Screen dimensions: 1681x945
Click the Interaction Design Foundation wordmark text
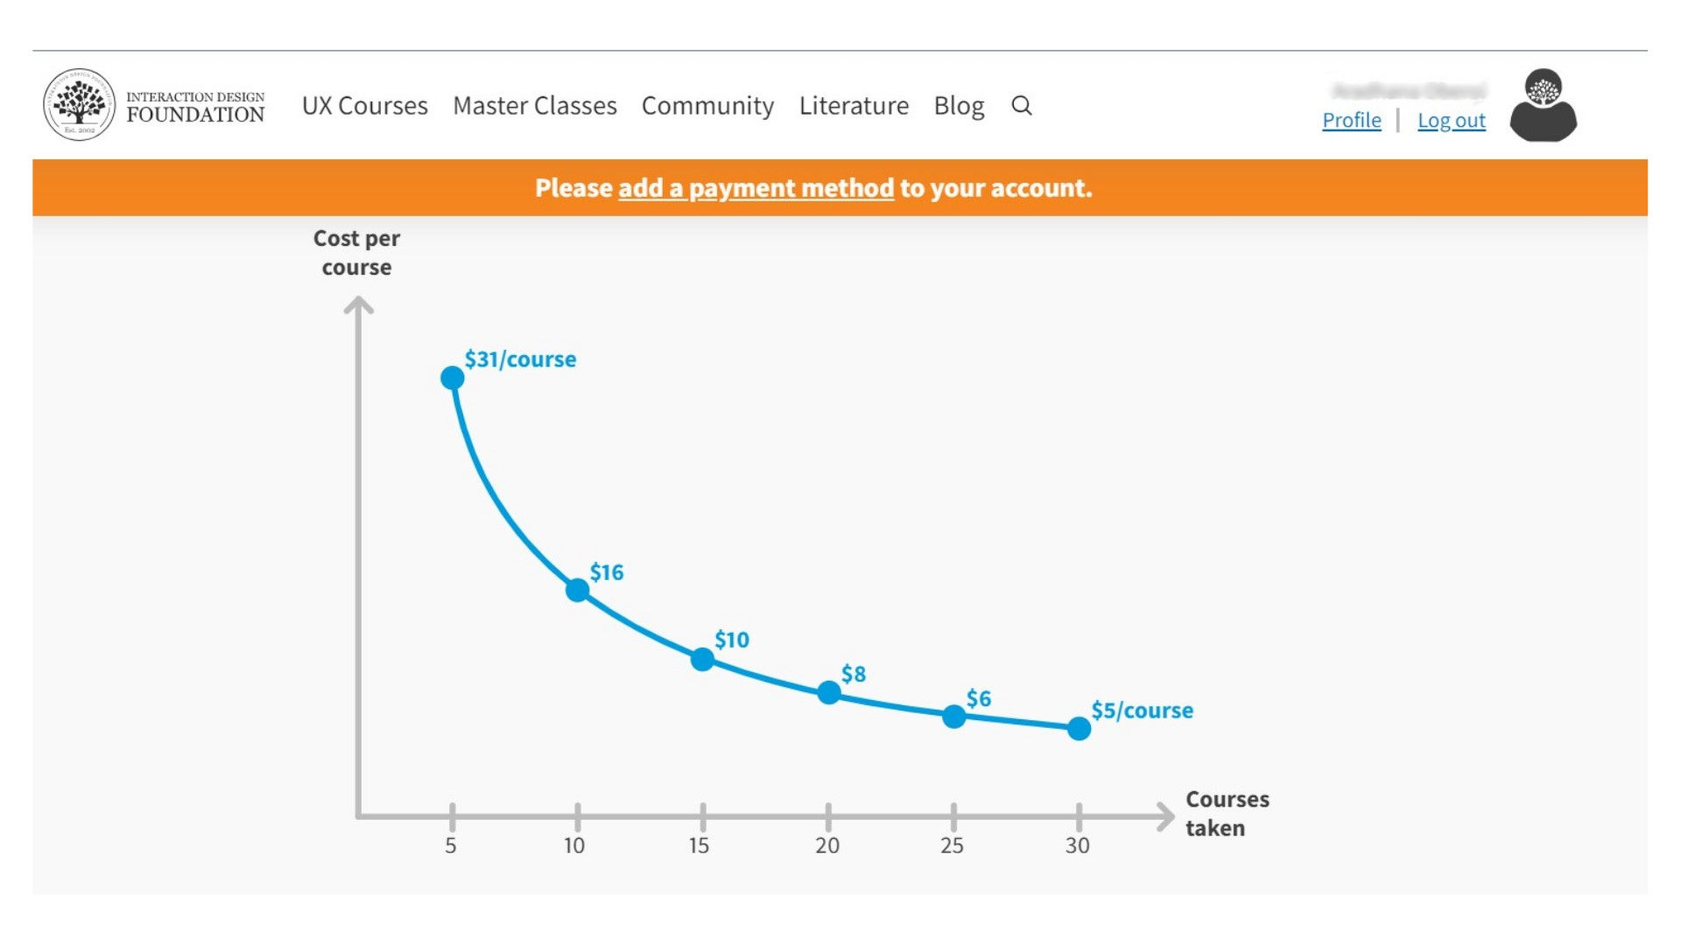coord(195,107)
